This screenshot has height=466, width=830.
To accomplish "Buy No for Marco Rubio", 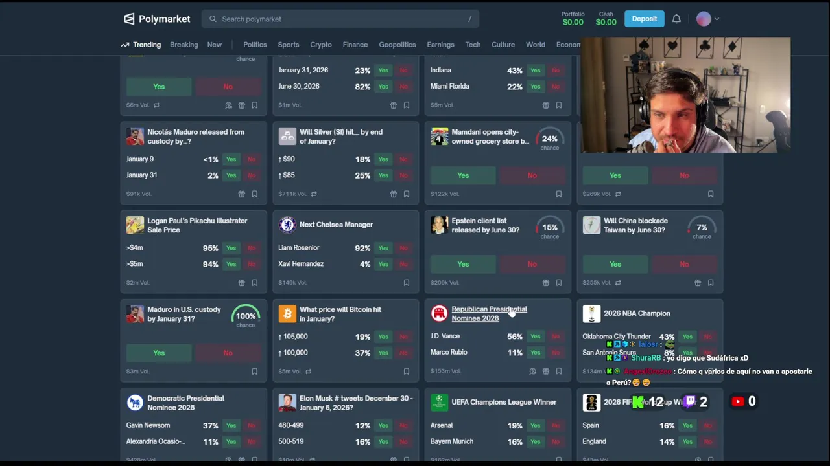I will coord(556,353).
